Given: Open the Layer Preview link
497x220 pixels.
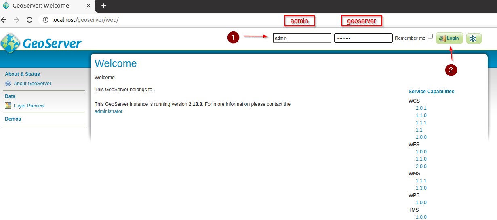Looking at the screenshot, I should 29,106.
